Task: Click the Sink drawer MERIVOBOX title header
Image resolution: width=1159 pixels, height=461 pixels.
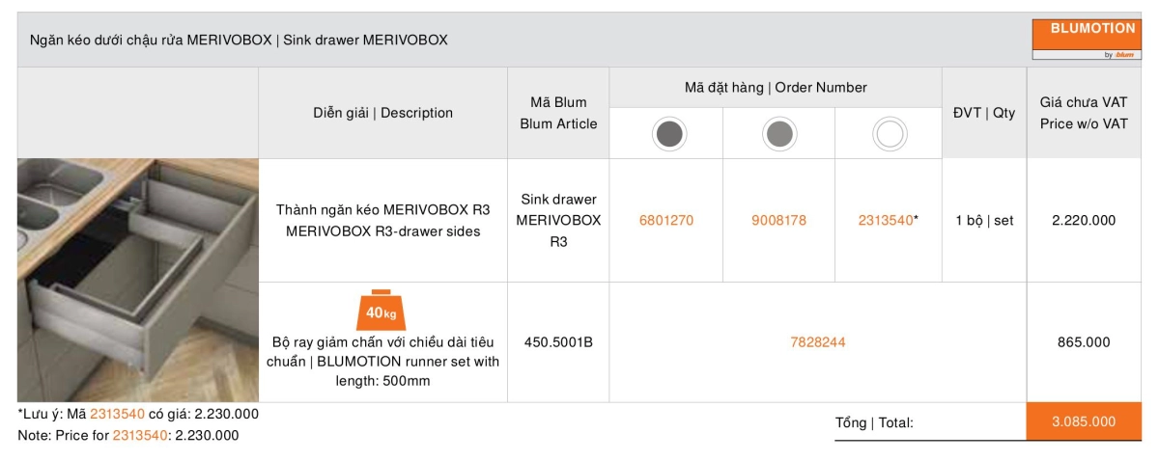Action: pyautogui.click(x=239, y=41)
